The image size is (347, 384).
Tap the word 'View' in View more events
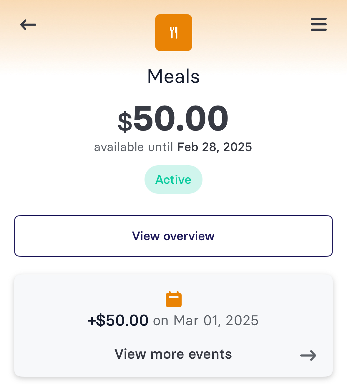(x=130, y=354)
